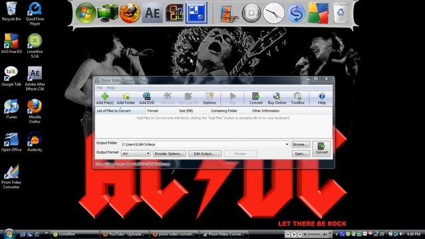
Task: Click the AE icon in the top dock
Action: (152, 13)
